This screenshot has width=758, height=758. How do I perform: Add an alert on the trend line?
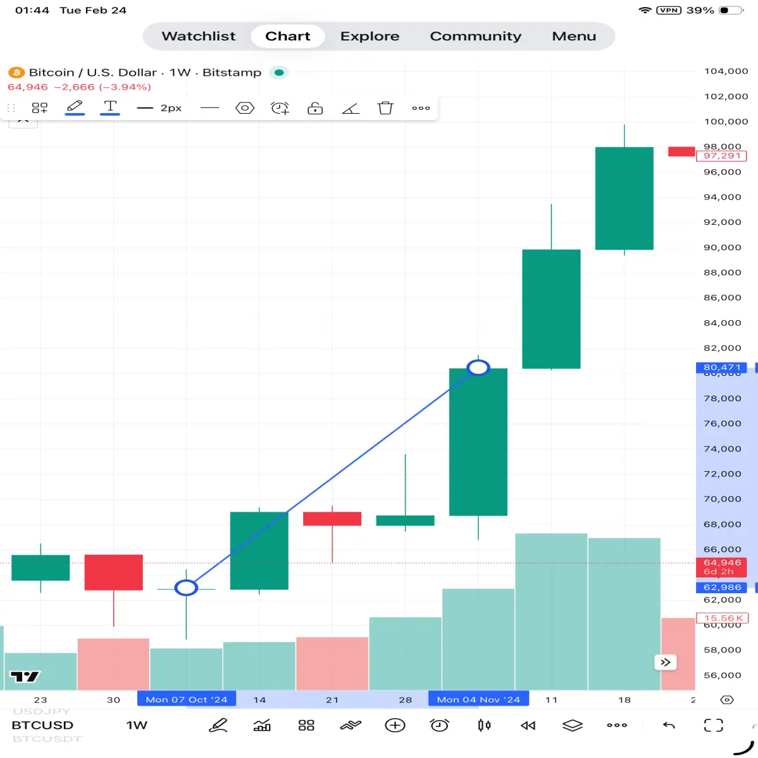280,108
